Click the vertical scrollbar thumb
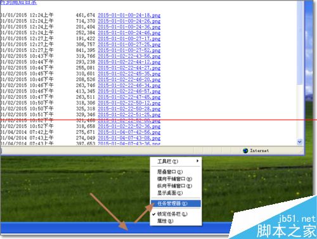317x239 pixels. click(x=299, y=42)
